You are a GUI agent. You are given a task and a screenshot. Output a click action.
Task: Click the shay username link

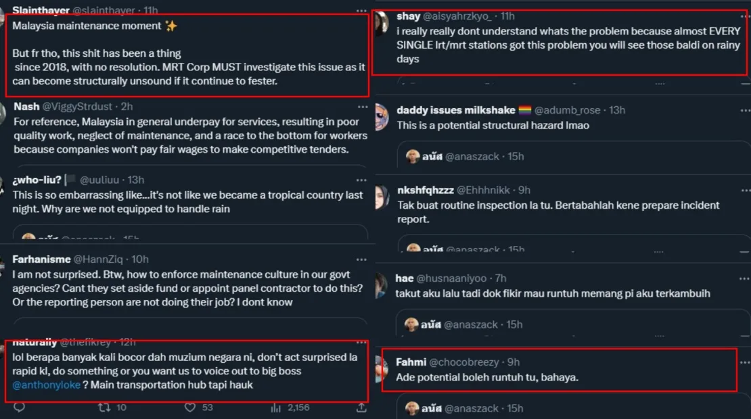coord(408,16)
